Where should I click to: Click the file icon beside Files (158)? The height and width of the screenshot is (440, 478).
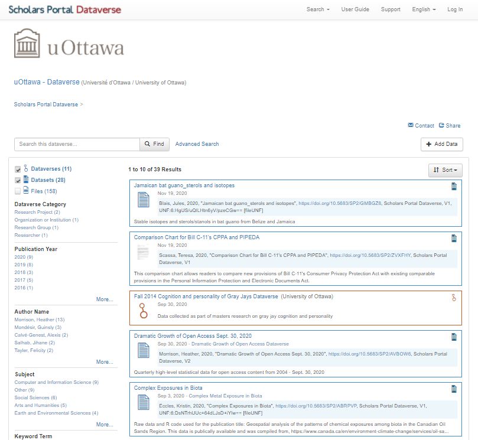click(26, 191)
